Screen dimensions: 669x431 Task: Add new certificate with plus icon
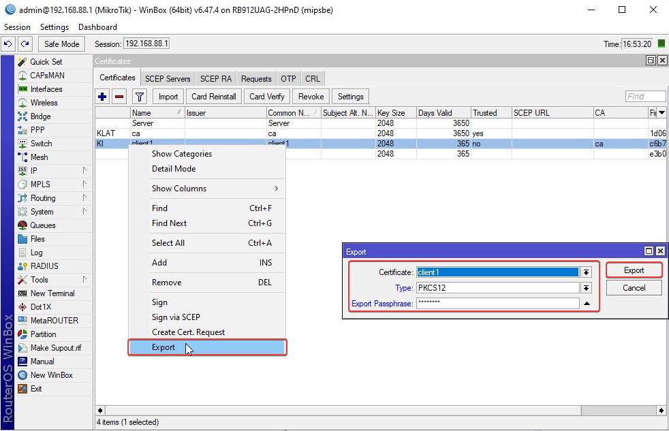(x=102, y=97)
